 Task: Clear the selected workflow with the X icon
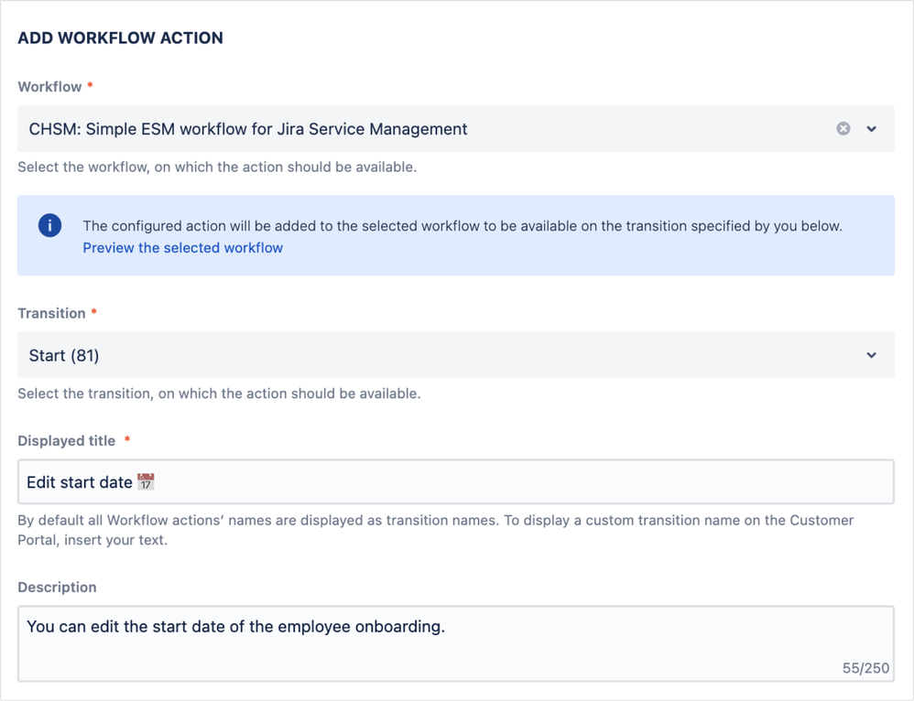point(843,129)
